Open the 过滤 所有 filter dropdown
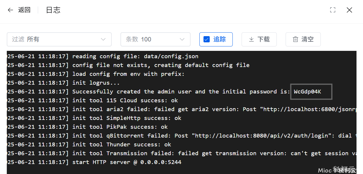The width and height of the screenshot is (363, 174). [59, 39]
